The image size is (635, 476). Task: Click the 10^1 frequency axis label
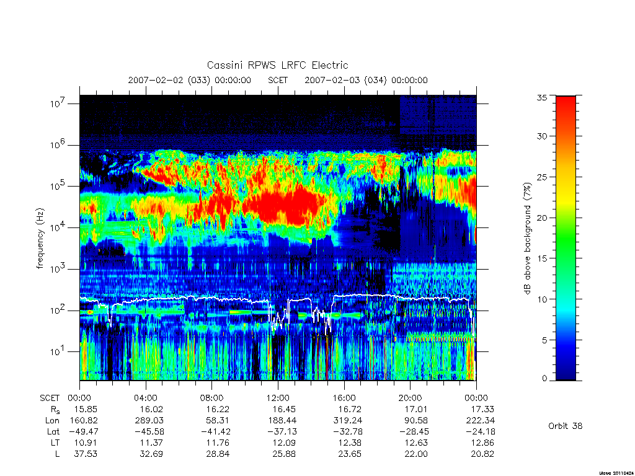tap(58, 352)
